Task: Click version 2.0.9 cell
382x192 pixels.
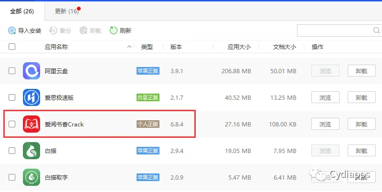Action: tap(177, 178)
